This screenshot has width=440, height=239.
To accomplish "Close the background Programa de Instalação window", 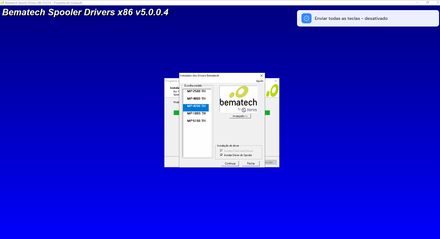I will (x=276, y=81).
